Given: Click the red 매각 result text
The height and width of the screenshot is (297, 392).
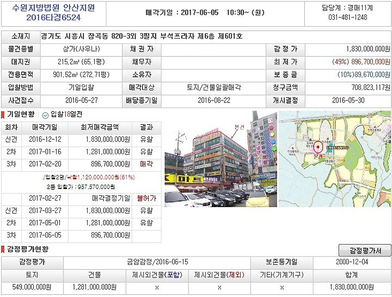Looking at the screenshot, I should (146, 164).
